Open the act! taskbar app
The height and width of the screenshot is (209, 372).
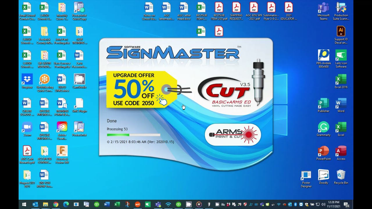tap(137, 204)
